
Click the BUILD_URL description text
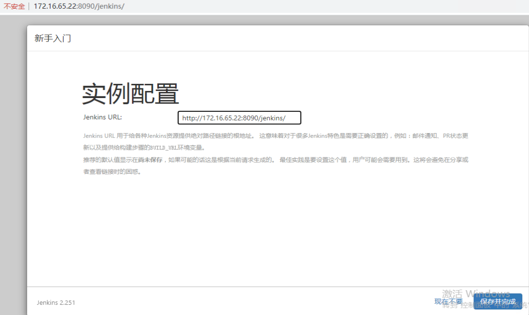click(163, 148)
